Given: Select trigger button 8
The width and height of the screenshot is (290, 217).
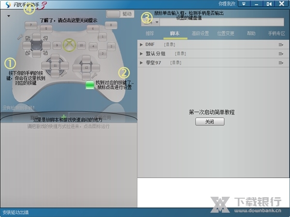Looking at the screenshot, I should pyautogui.click(x=111, y=25).
